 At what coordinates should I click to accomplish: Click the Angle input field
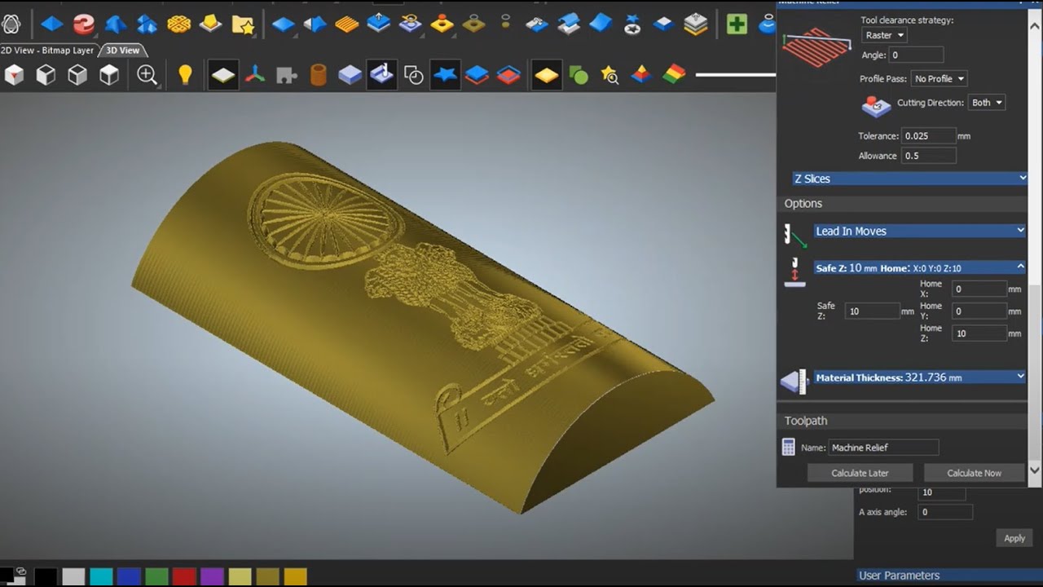pos(916,55)
